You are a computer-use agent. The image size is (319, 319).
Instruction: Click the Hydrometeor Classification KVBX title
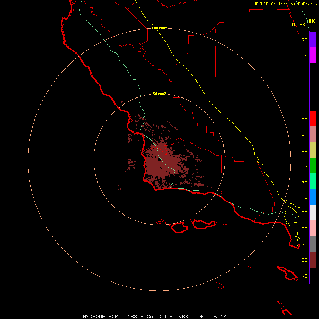[159, 317]
